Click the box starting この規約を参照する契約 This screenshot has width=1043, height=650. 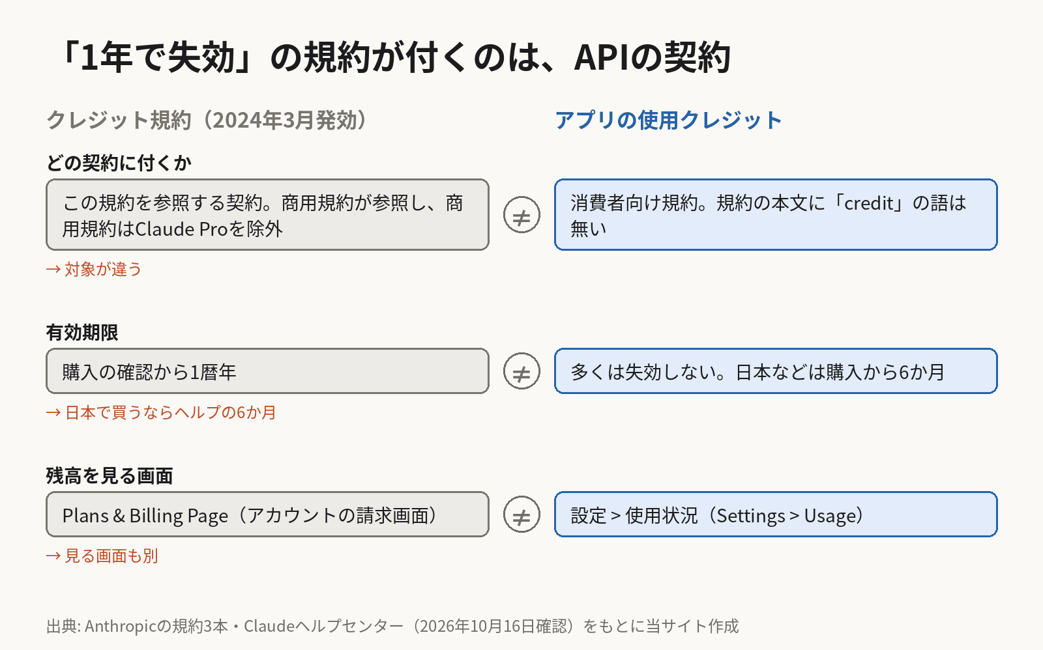pyautogui.click(x=267, y=215)
